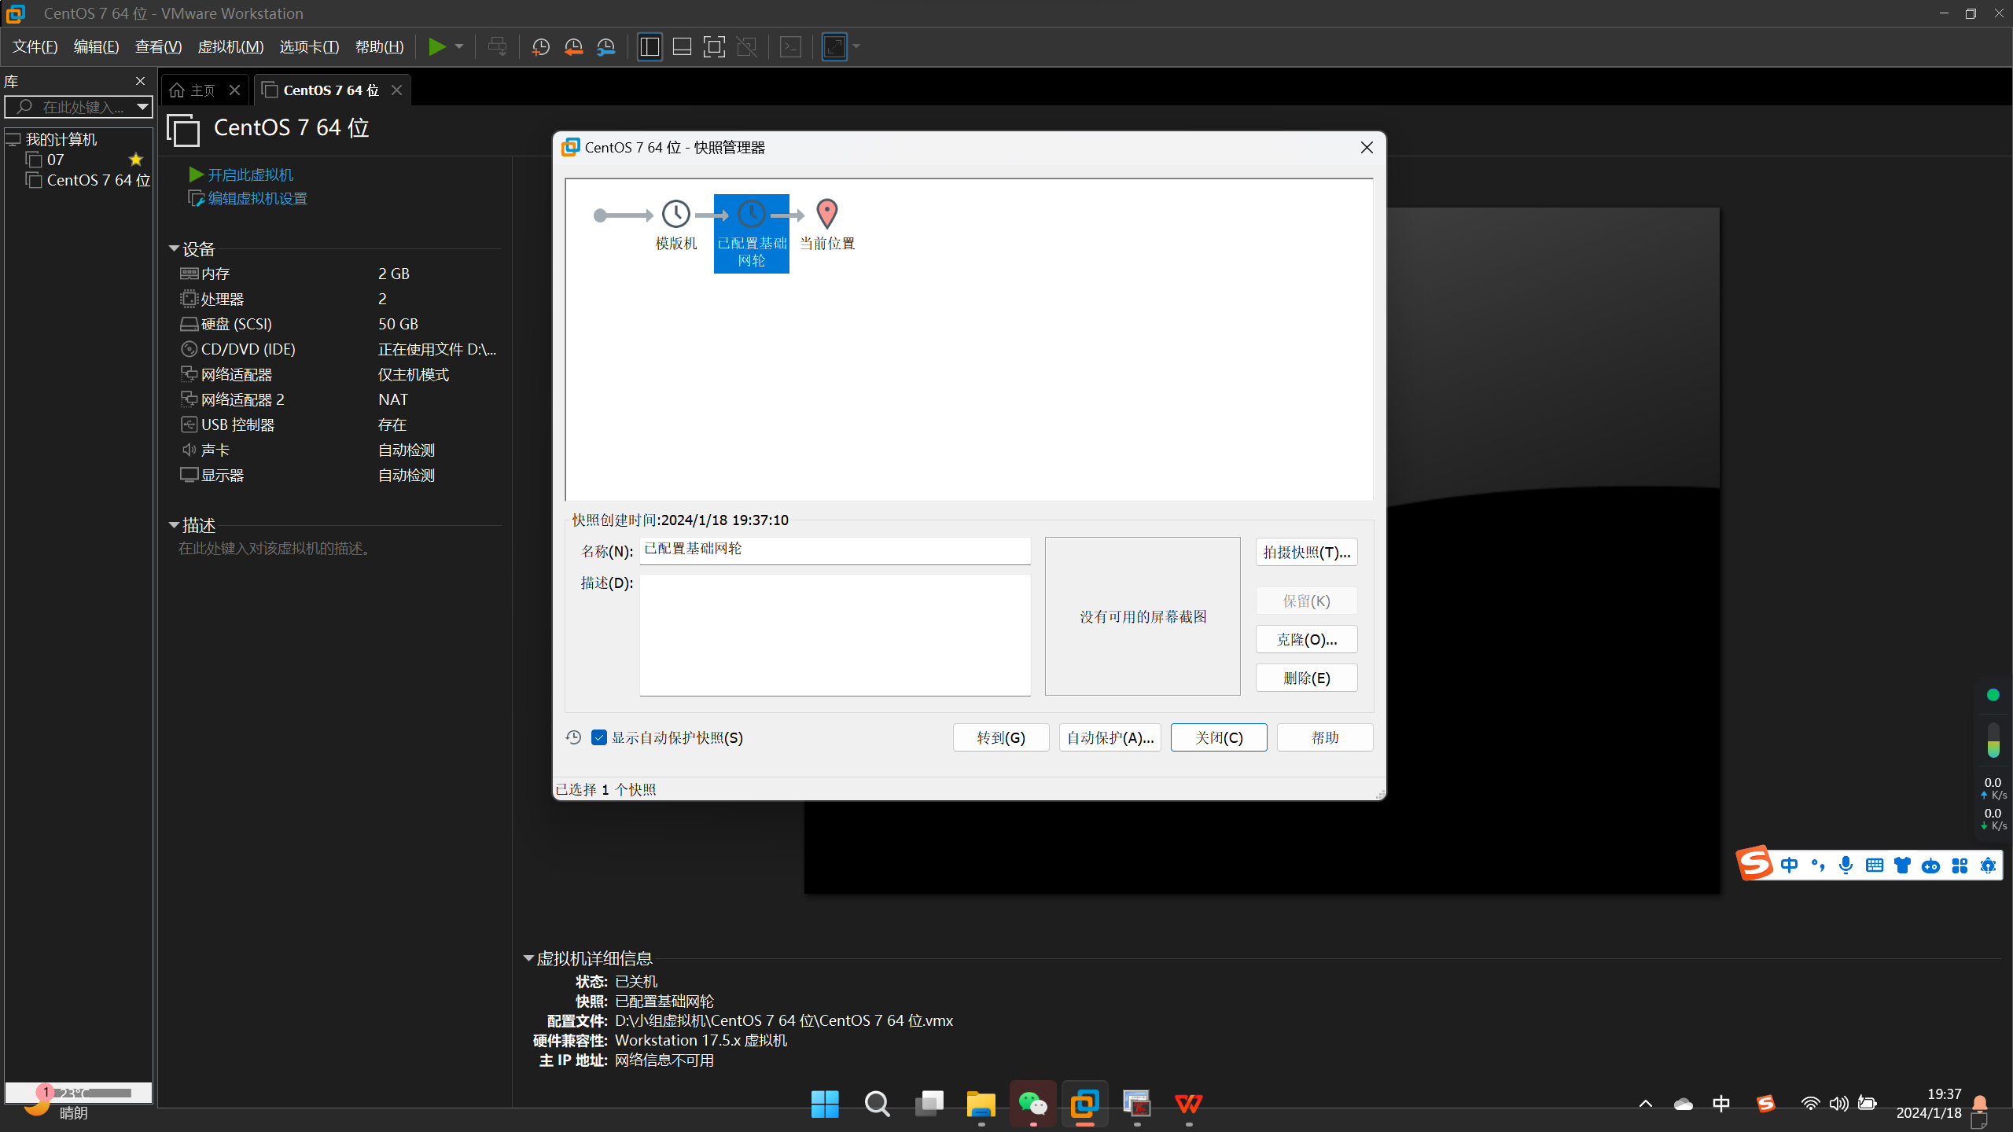This screenshot has height=1132, width=2013.
Task: Click the snapshot 名称 input field
Action: (835, 550)
